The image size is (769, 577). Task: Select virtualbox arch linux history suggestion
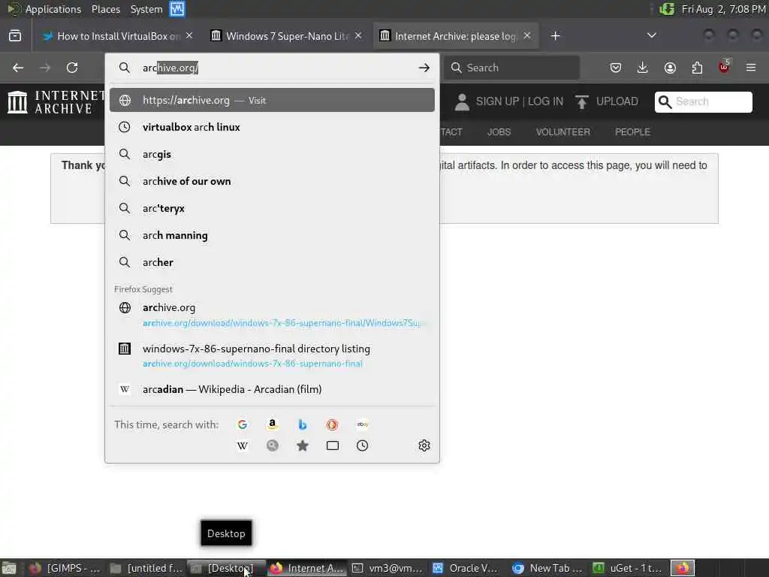[272, 127]
